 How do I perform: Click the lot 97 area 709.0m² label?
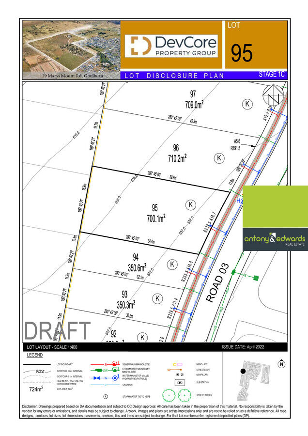[x=194, y=104]
